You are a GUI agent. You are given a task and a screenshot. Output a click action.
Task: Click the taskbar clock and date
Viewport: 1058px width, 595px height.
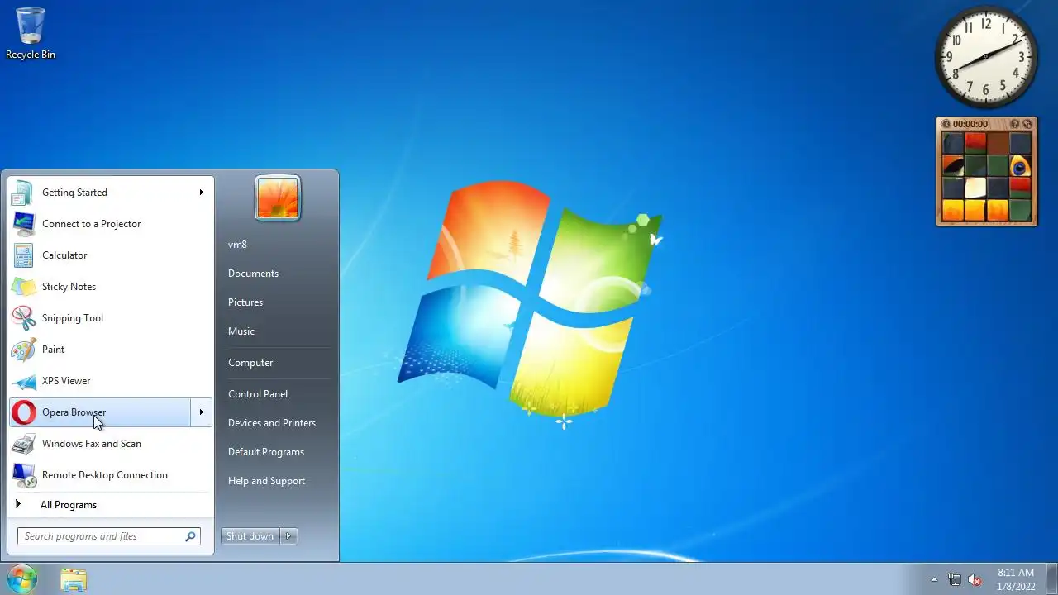1016,578
